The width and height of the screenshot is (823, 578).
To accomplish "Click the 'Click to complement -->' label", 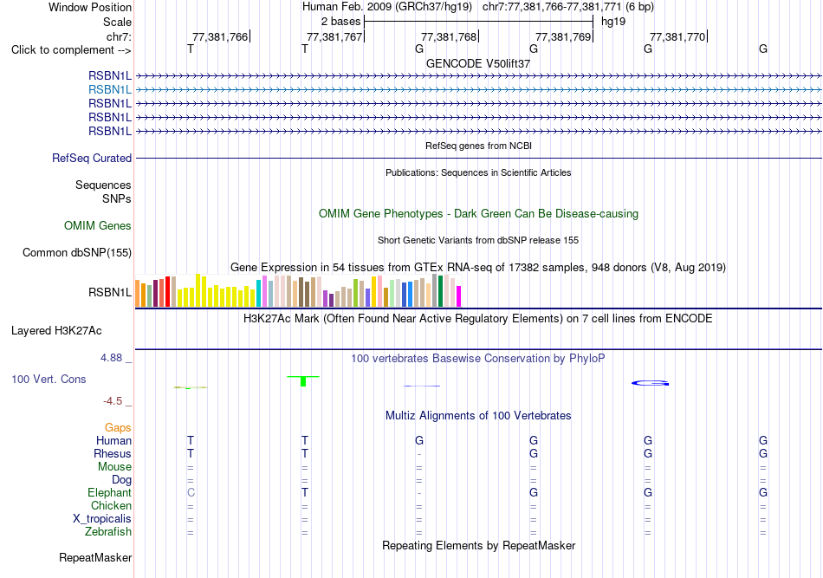I will click(x=71, y=50).
